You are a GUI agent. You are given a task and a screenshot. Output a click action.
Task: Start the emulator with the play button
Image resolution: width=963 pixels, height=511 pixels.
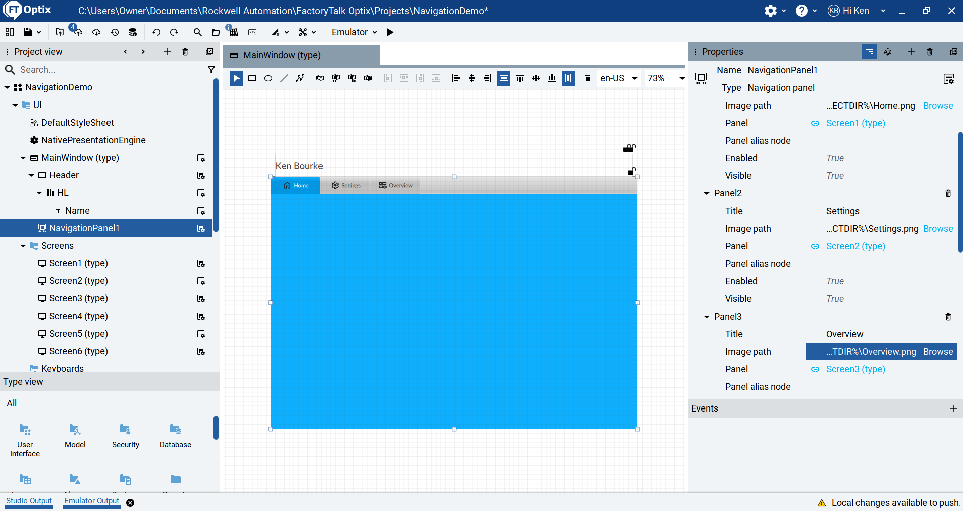point(390,32)
